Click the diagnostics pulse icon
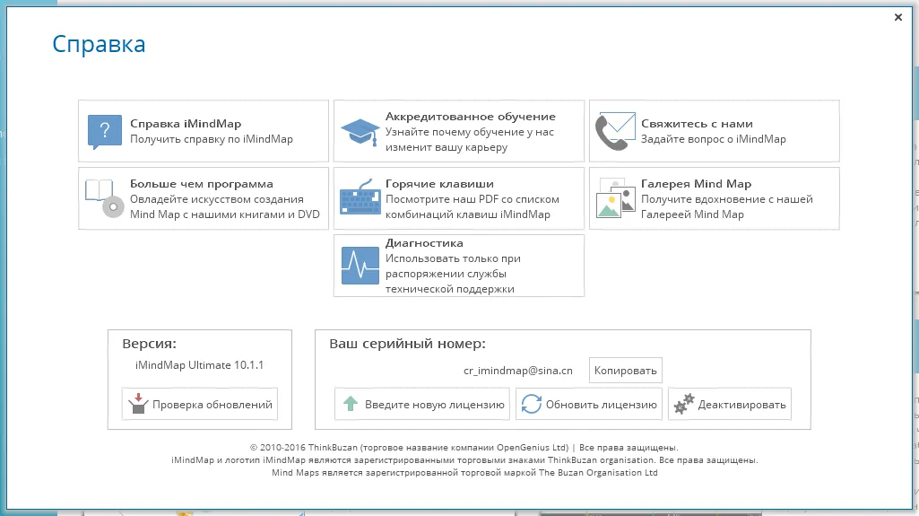Screen dimensions: 919x516 pos(360,266)
